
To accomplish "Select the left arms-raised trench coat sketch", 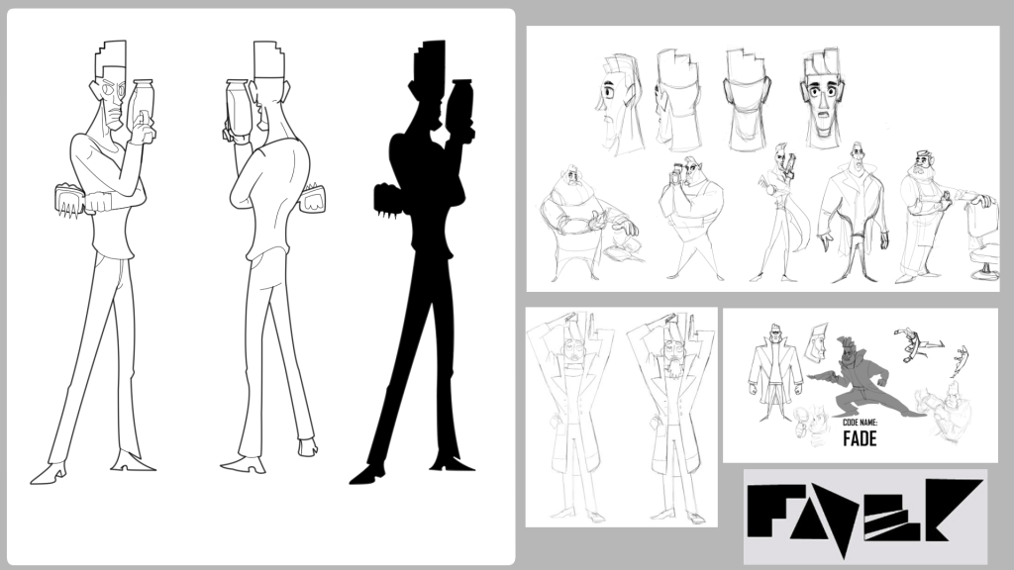I will [571, 416].
